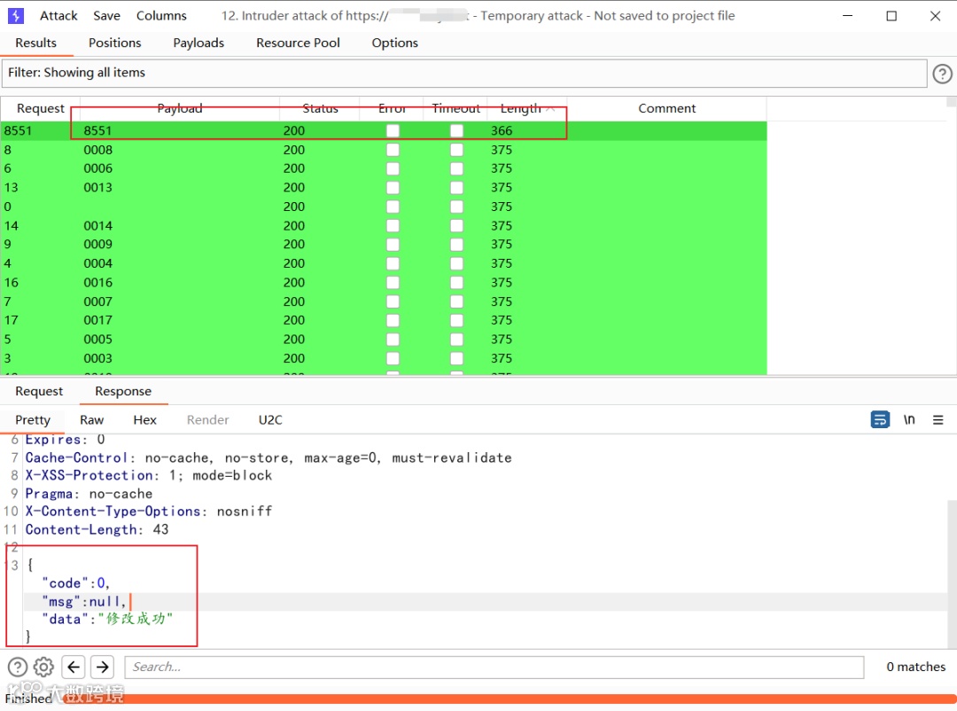957x711 pixels.
Task: Sort by the Error column header
Action: tap(392, 108)
